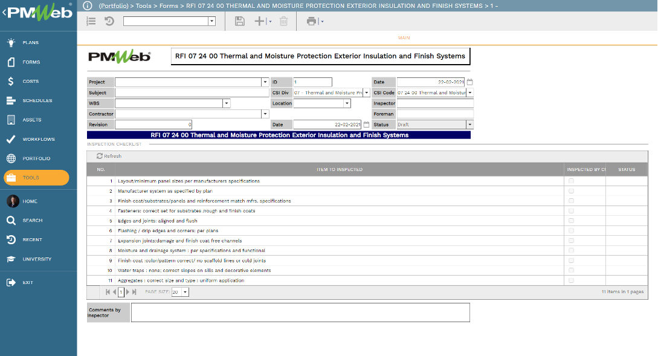The height and width of the screenshot is (356, 658).
Task: Open Search magnifier icon in sidebar
Action: point(11,221)
